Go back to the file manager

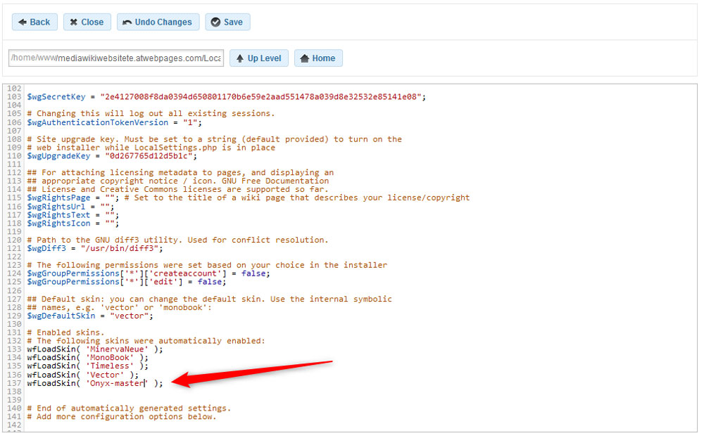click(34, 22)
